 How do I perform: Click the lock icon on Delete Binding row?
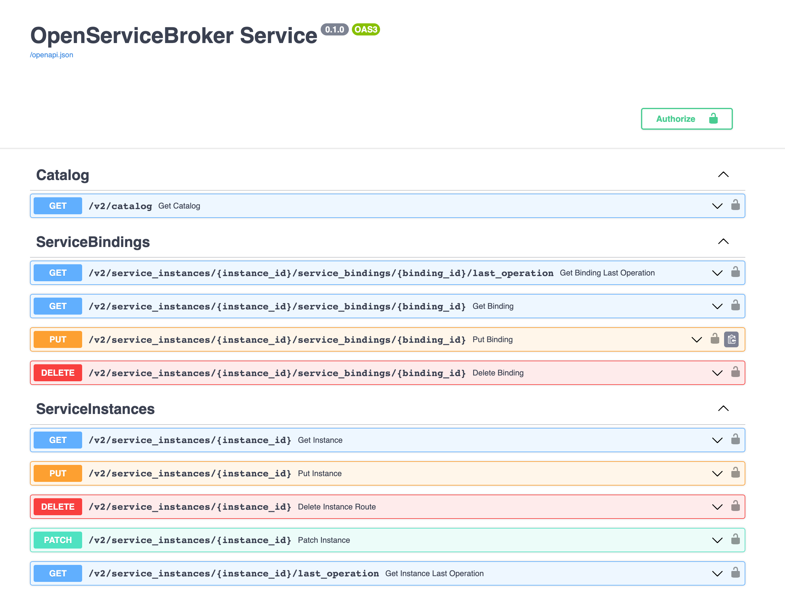735,372
